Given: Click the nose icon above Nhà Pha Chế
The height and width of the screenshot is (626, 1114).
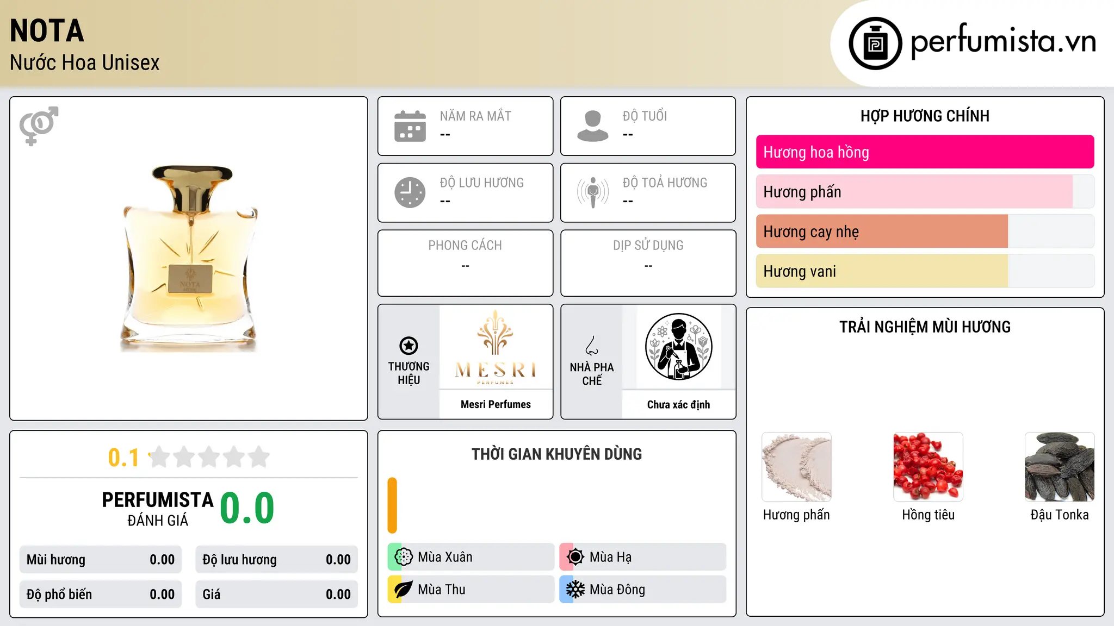Looking at the screenshot, I should click(x=592, y=346).
